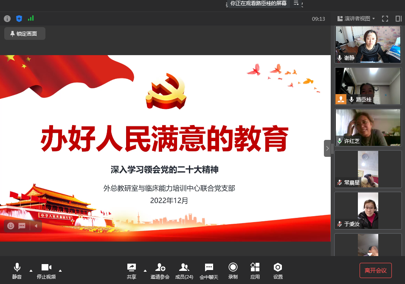The width and height of the screenshot is (405, 284).
Task: Open the 演讲者视图 view dropdown
Action: point(356,19)
